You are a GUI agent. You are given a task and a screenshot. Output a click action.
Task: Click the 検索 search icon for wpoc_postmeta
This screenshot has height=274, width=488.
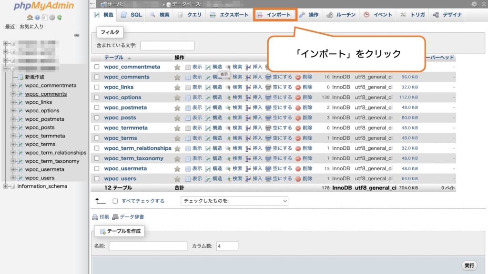point(227,107)
